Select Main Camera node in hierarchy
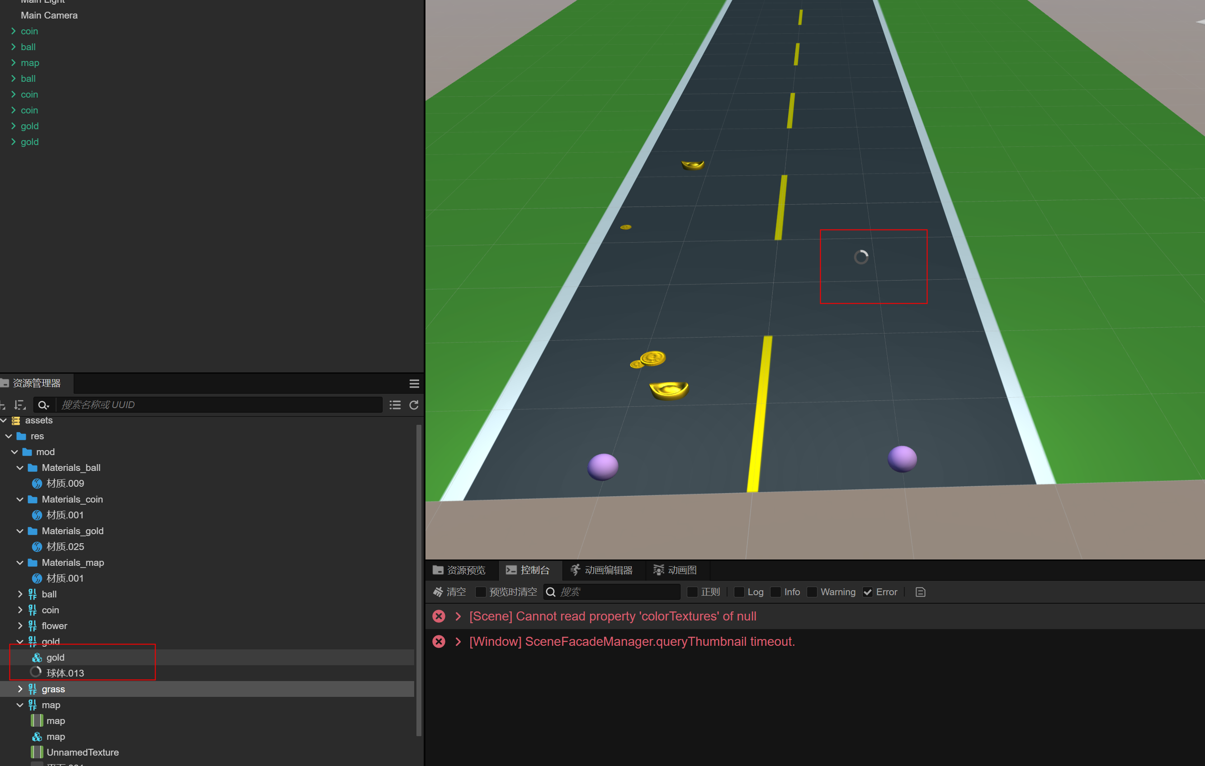This screenshot has height=766, width=1205. click(49, 15)
